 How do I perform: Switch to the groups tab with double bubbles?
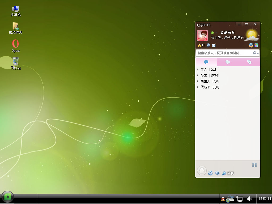pos(228,62)
